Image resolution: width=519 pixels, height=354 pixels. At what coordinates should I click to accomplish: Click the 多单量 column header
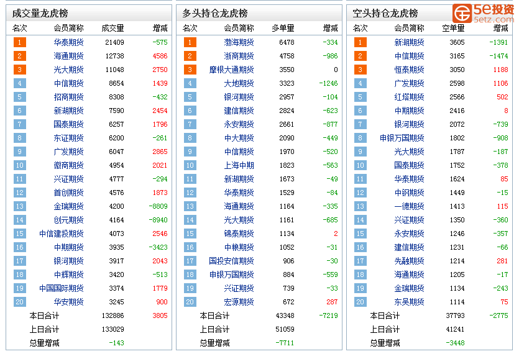[283, 28]
